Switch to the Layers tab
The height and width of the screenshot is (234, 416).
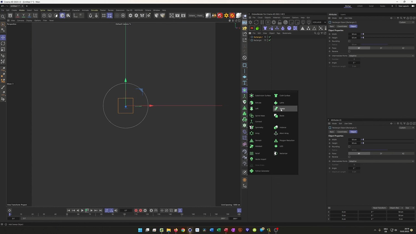tap(343, 14)
